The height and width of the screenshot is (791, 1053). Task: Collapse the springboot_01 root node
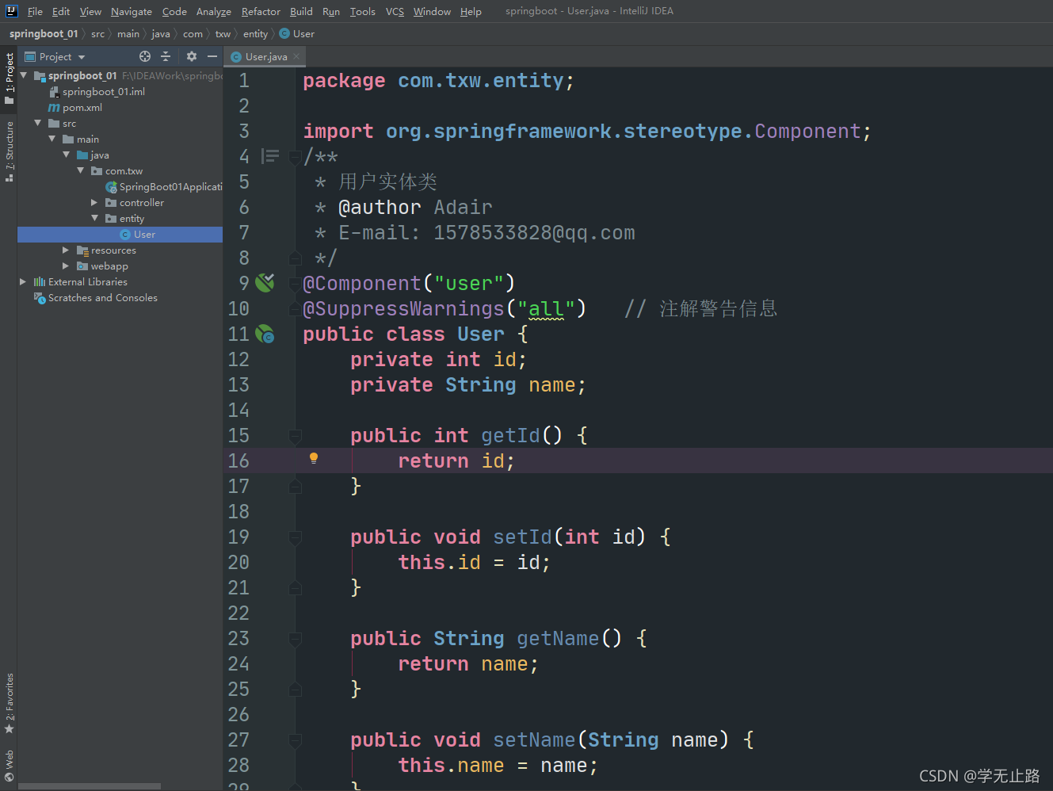pos(24,75)
